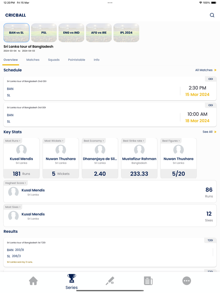Tap 'Sri Lanka won by 3 runs' text
Screen dimensions: 220x293
pos(20,262)
